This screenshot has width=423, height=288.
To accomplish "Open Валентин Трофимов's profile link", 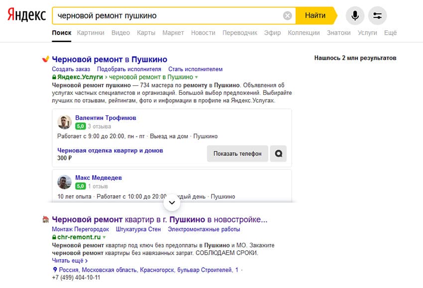I will (106, 118).
